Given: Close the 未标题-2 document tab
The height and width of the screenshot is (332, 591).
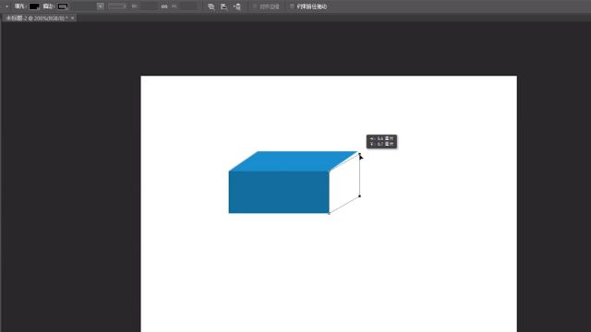Looking at the screenshot, I should (x=72, y=18).
